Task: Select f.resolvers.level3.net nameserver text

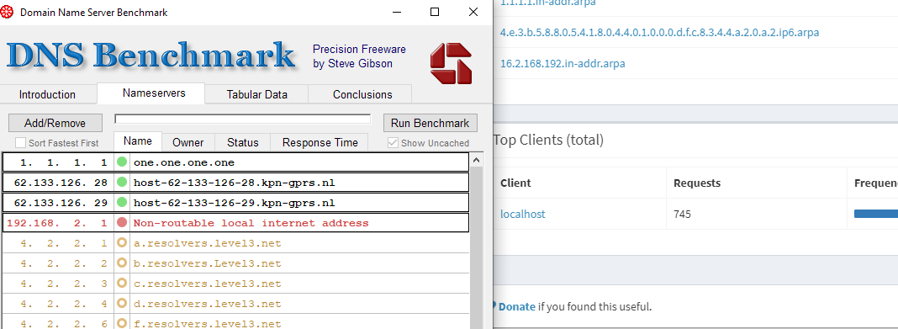Action: point(208,323)
